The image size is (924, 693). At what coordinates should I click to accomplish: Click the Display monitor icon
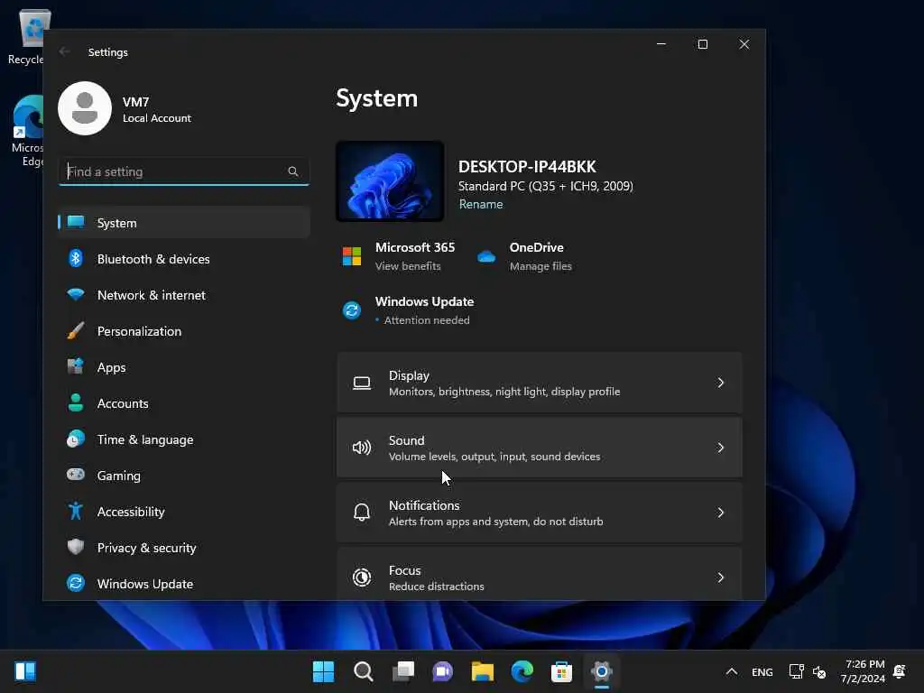pos(361,383)
